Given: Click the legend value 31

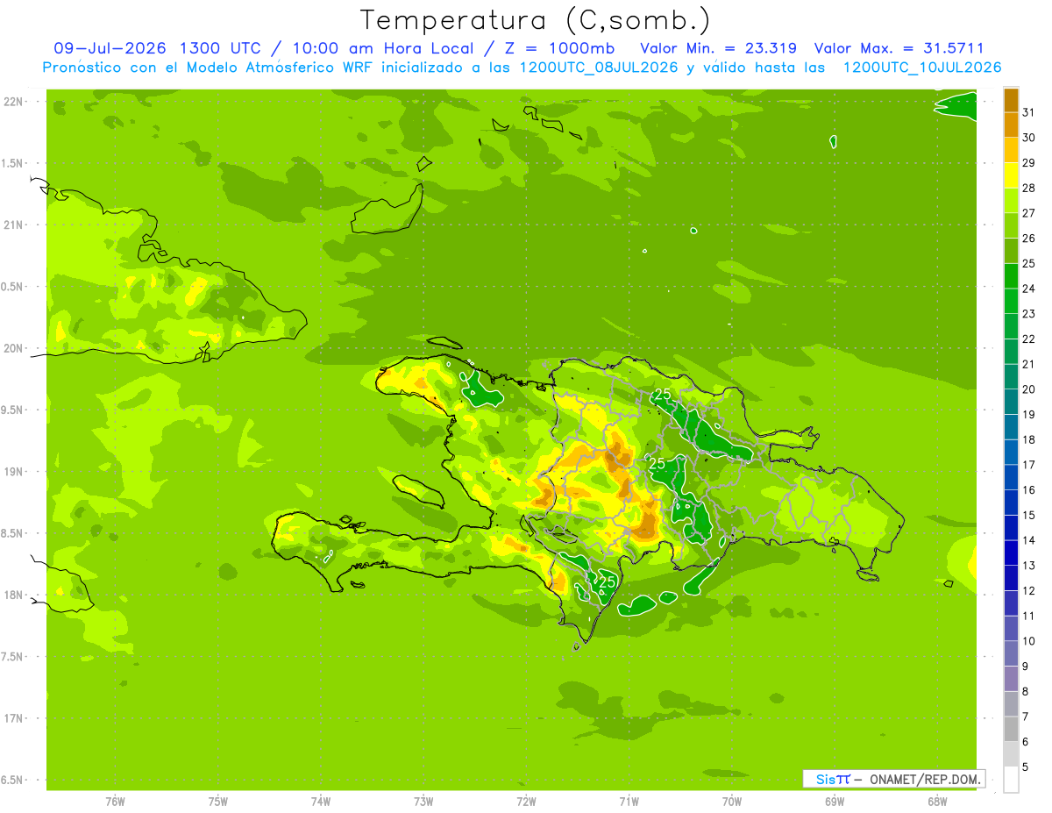Looking at the screenshot, I should (x=1029, y=112).
